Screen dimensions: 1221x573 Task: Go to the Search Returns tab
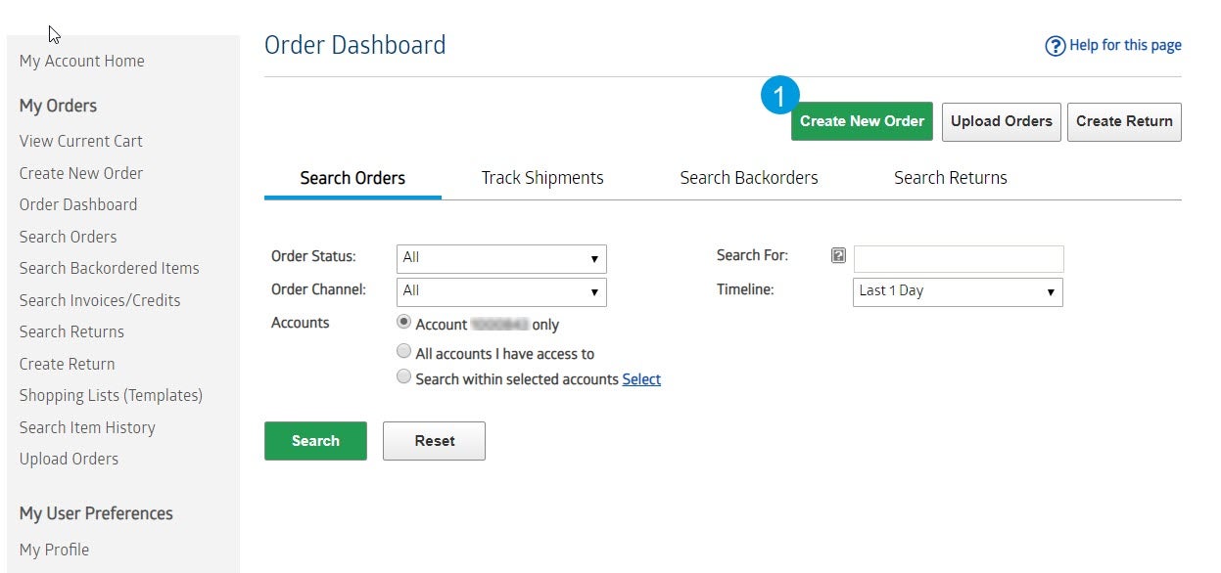950,178
